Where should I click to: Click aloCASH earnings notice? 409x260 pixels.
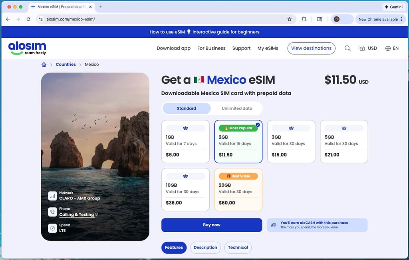(317, 225)
